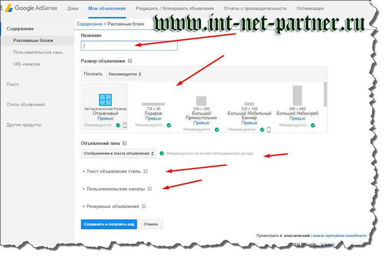
Task: Click the Отмена button
Action: [151, 224]
